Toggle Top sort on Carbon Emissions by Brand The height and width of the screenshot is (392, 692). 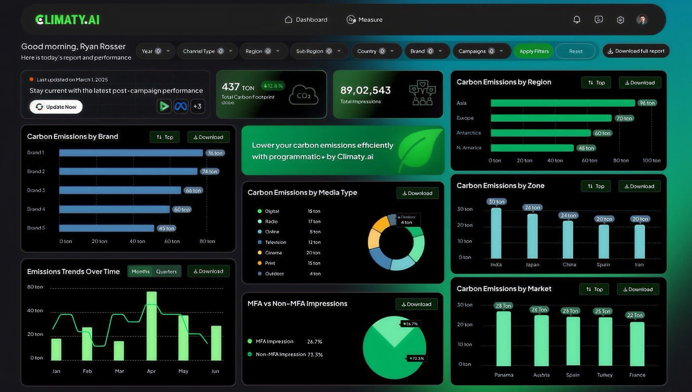click(165, 137)
